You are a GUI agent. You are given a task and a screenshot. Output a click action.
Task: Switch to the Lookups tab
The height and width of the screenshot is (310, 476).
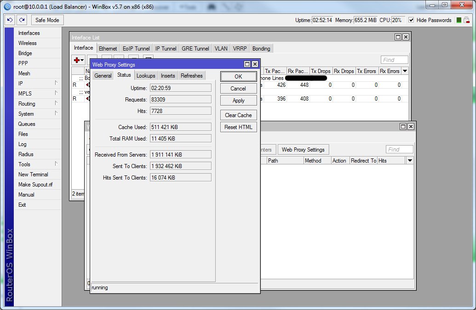[x=145, y=76]
